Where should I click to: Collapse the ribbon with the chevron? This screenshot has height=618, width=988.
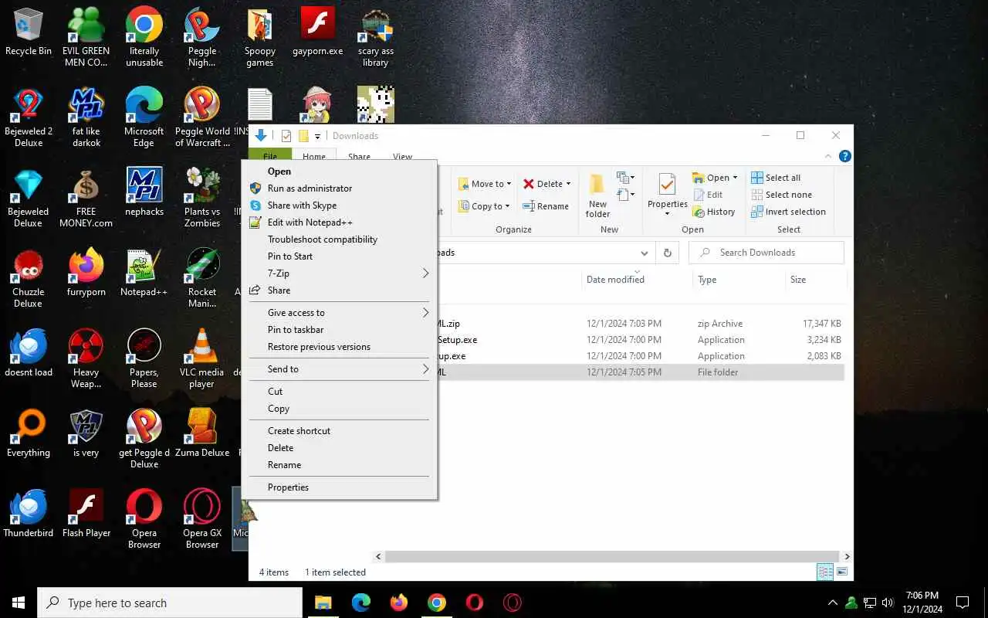tap(828, 156)
